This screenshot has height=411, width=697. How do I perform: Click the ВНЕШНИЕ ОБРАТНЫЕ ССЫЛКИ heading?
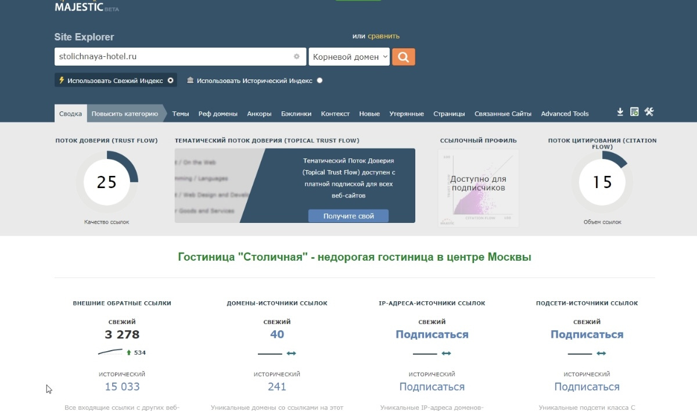coord(122,303)
